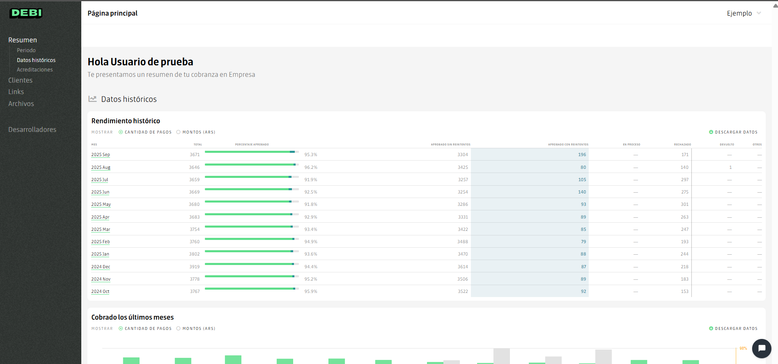The image size is (778, 364).
Task: Click the 2025 Aug approval progress bar
Action: 251,165
